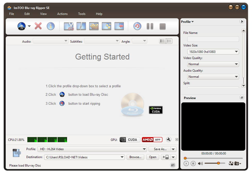Toggle CUDA GPU acceleration

click(x=129, y=140)
